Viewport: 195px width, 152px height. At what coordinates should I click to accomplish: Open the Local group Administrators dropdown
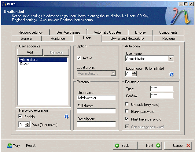click(x=113, y=73)
